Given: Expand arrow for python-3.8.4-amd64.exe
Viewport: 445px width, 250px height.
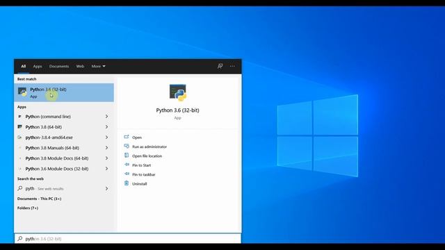Looking at the screenshot, I should pyautogui.click(x=106, y=137).
